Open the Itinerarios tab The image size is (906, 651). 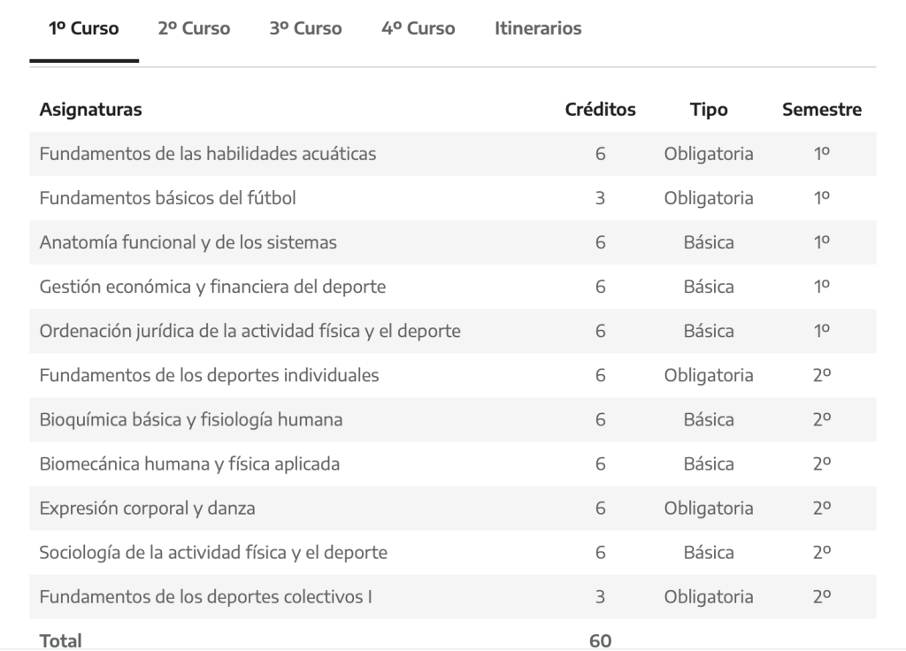538,28
